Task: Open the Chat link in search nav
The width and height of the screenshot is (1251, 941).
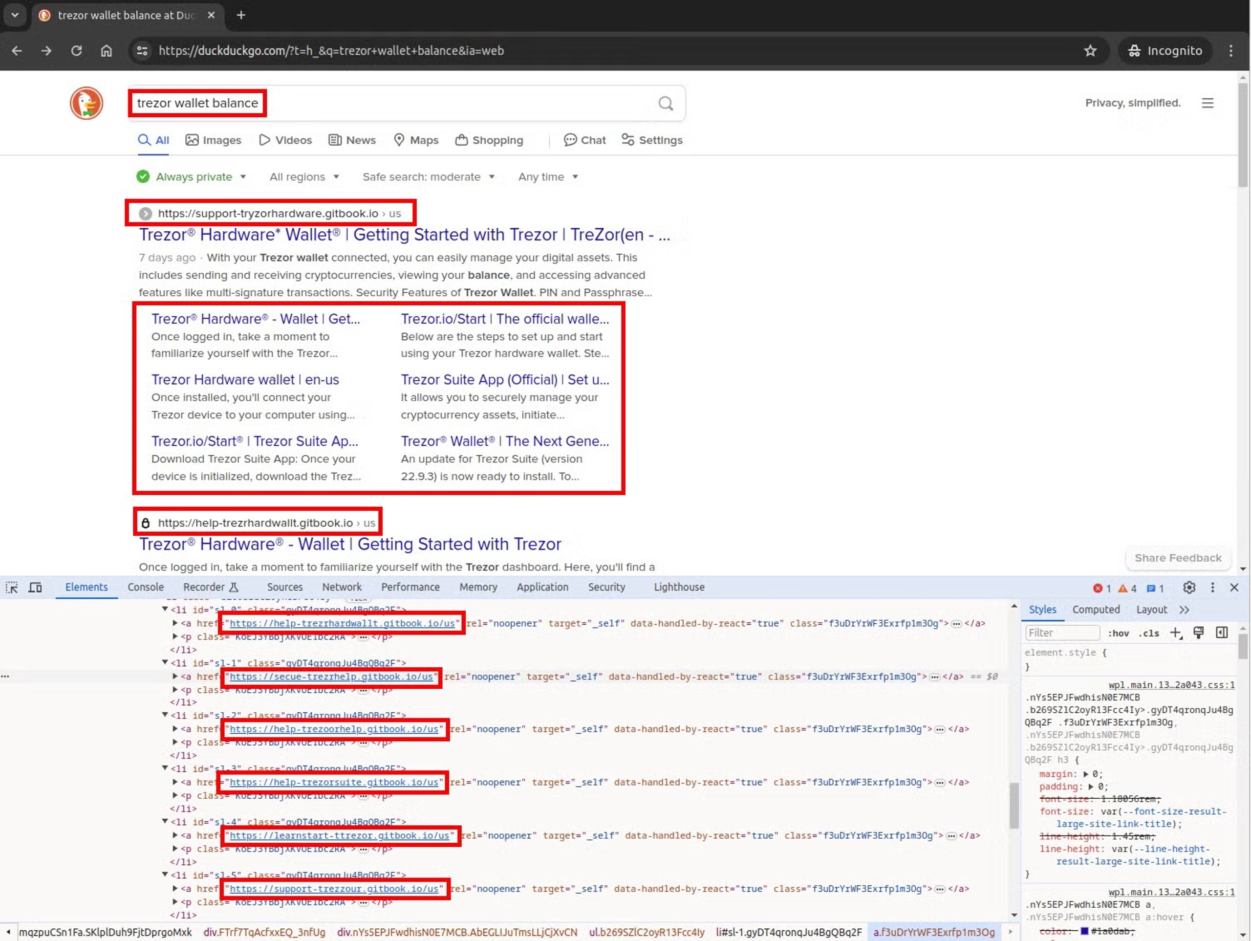Action: (585, 140)
